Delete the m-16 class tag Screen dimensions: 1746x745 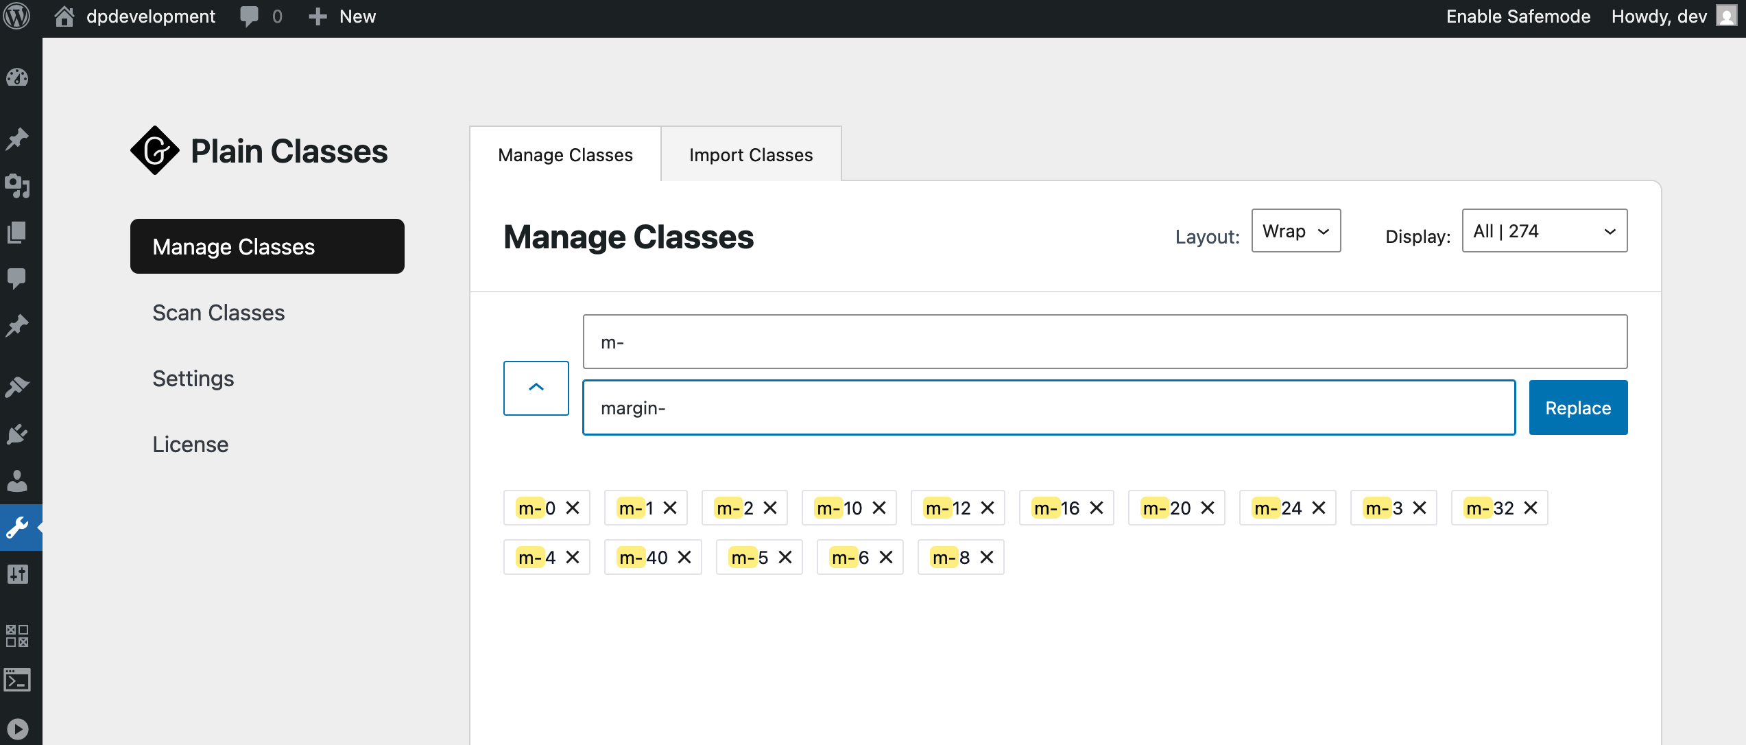[x=1097, y=508]
